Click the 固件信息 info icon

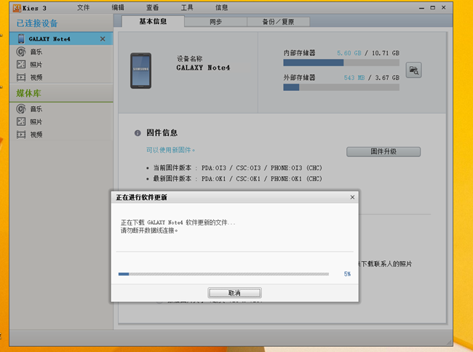[138, 133]
